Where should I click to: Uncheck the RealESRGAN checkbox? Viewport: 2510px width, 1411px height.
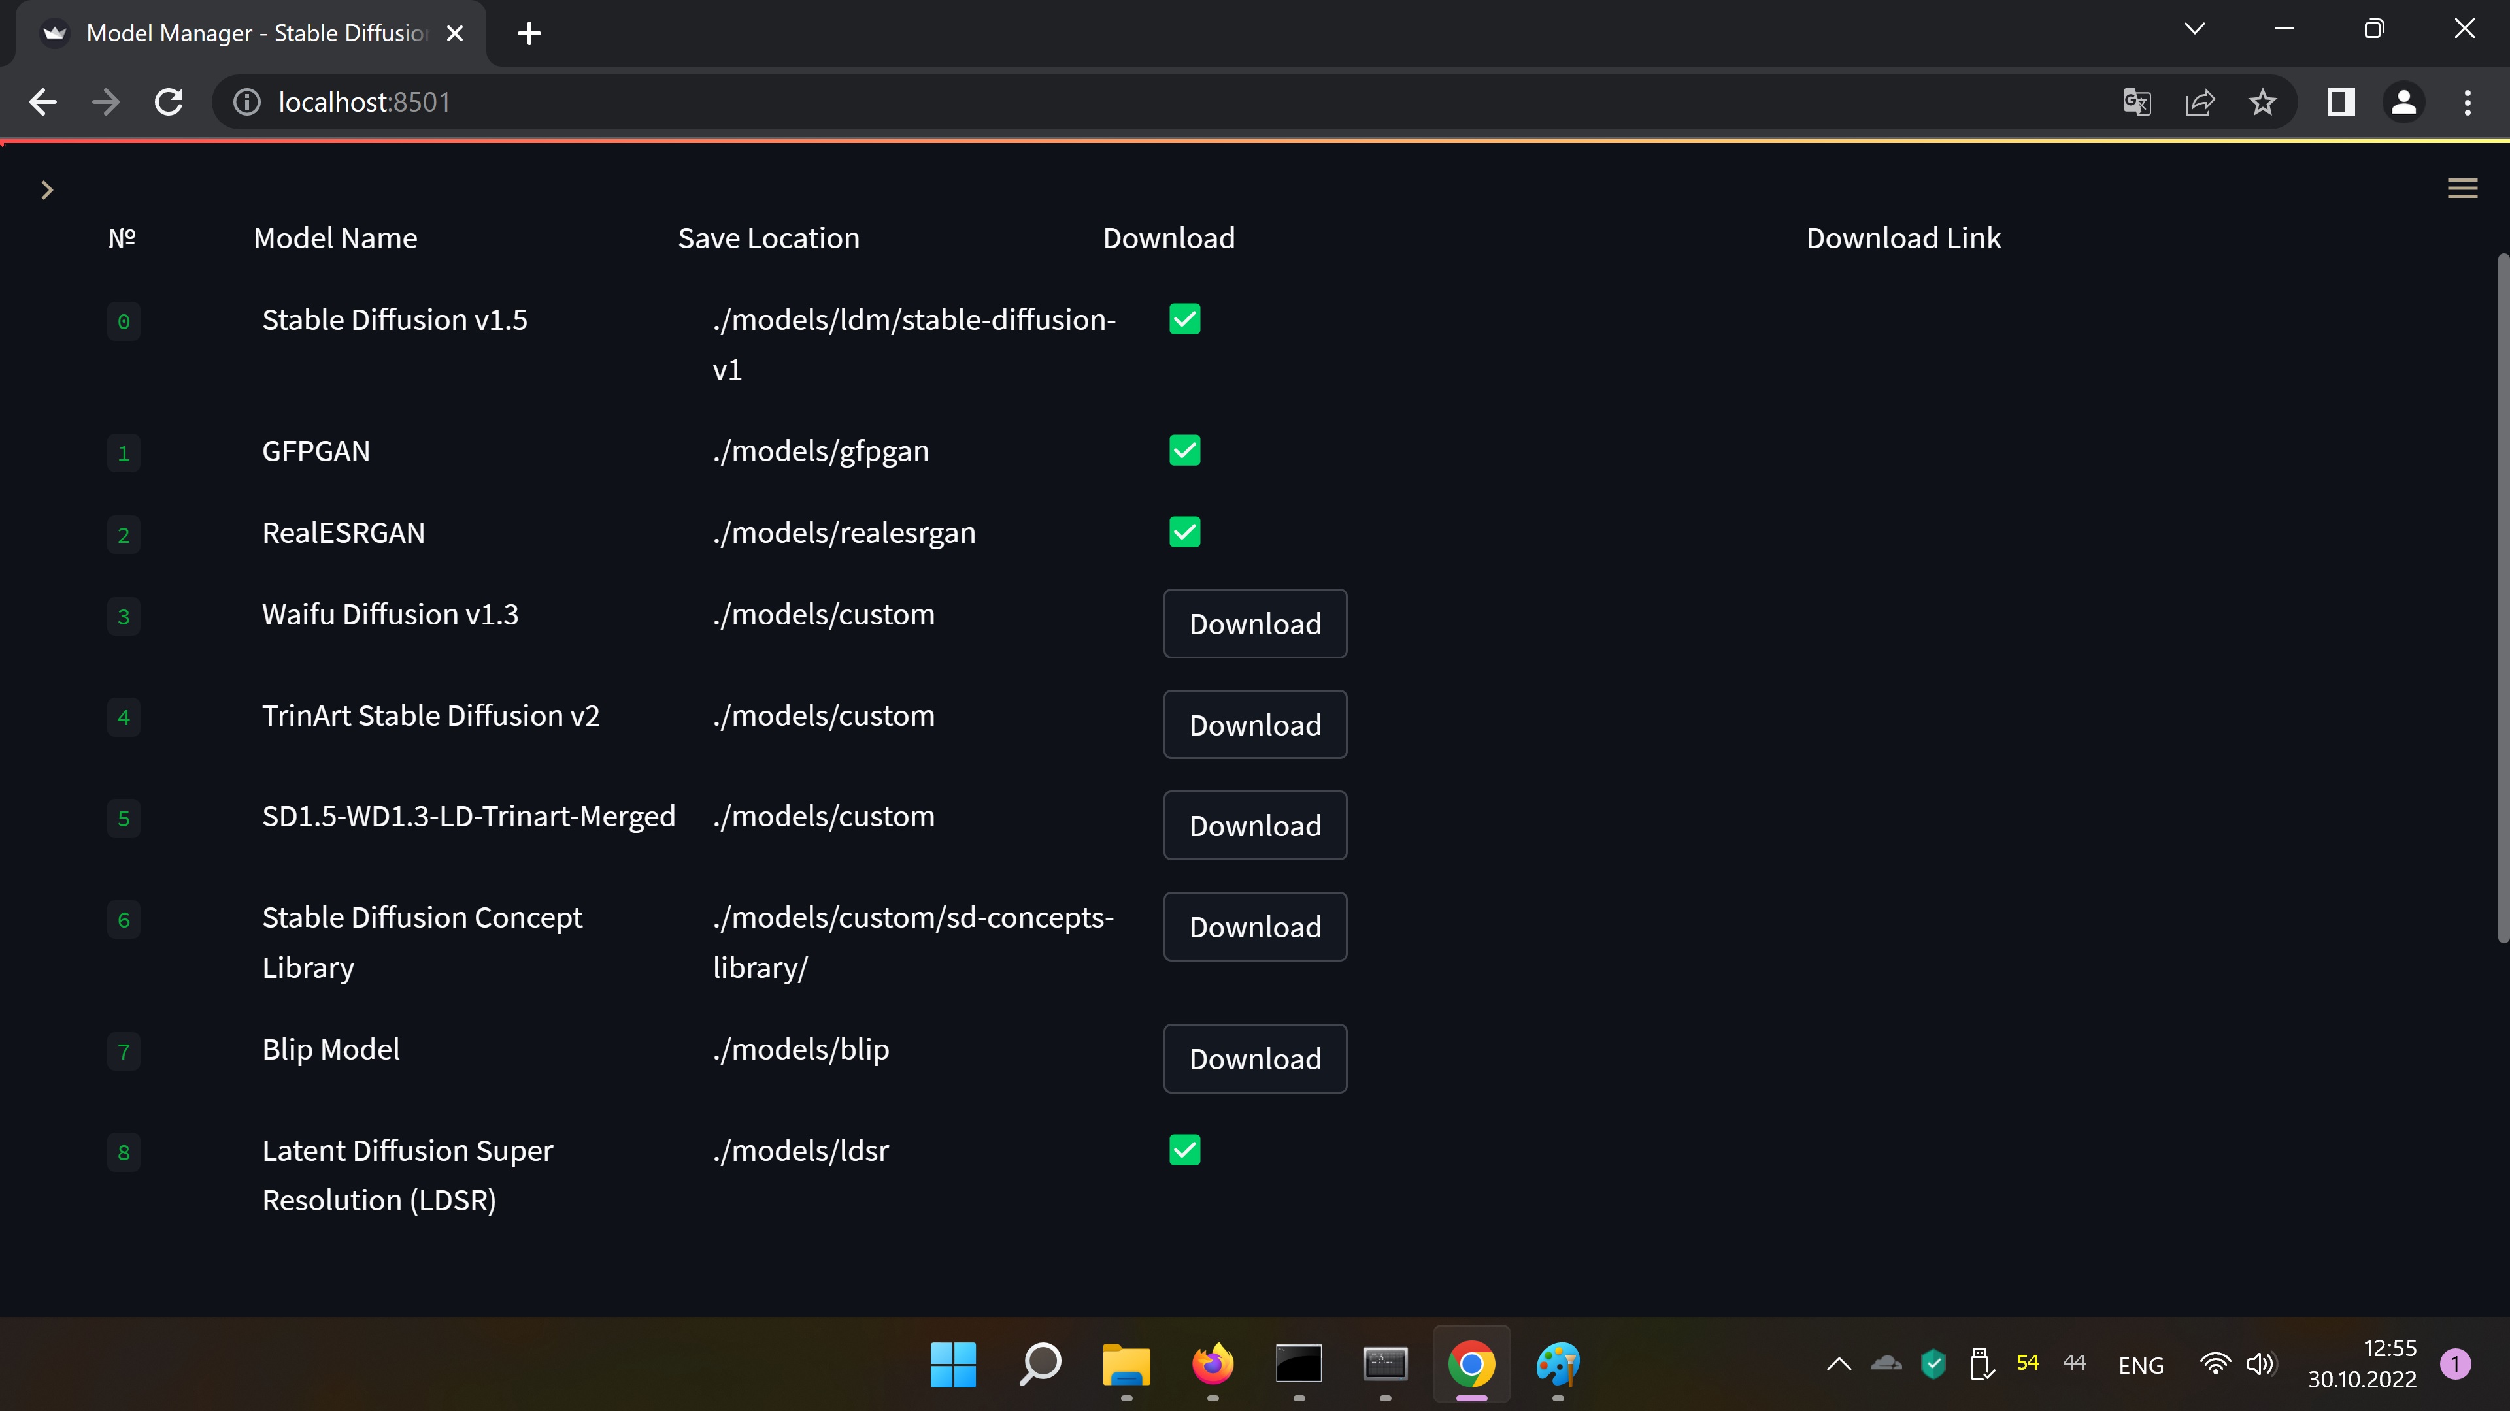pyautogui.click(x=1185, y=532)
